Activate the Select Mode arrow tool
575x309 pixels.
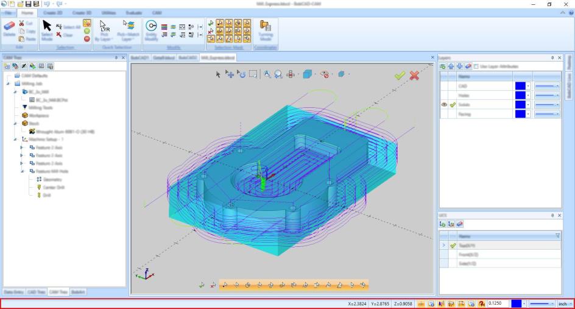click(x=47, y=25)
